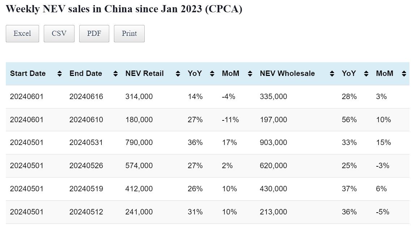Select the 790,000 NEV Retail cell
Screen dimensions: 412x226
(139, 142)
